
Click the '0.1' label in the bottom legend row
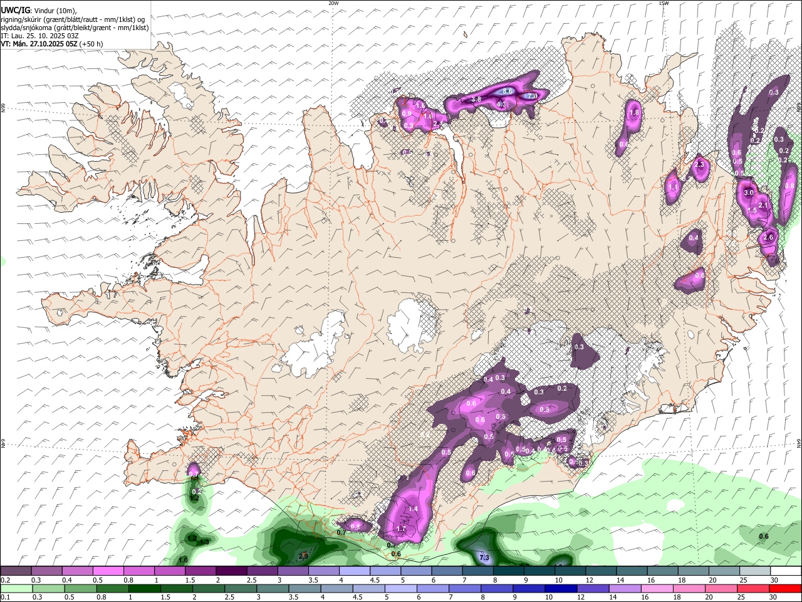tap(5, 598)
